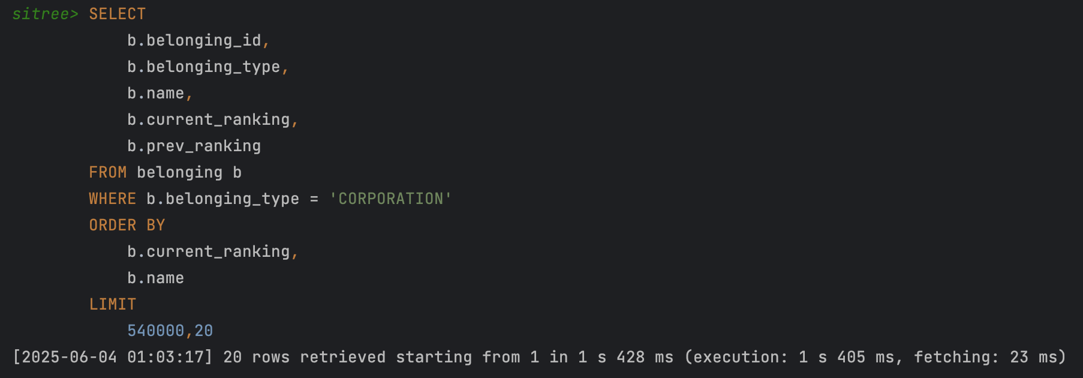Click the belonging table name
Image resolution: width=1083 pixels, height=378 pixels.
coord(180,172)
